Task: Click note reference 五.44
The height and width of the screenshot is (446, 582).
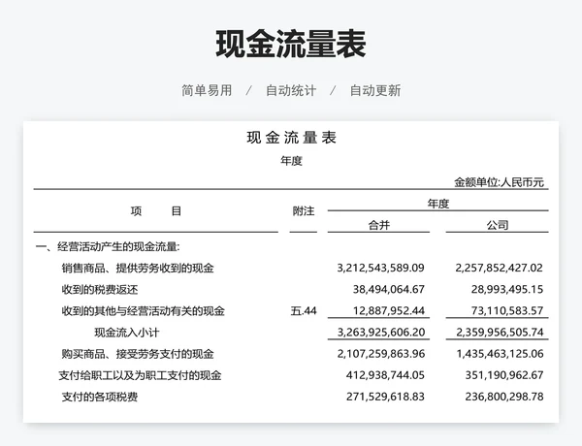Action: tap(304, 311)
